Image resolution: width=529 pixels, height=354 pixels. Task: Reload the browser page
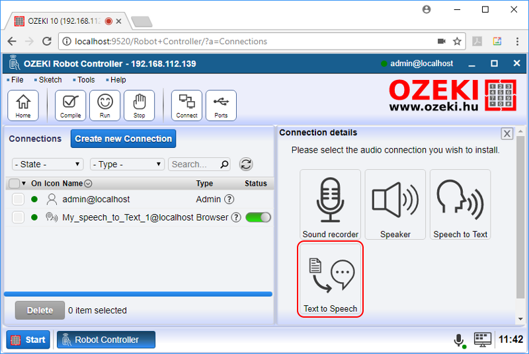coord(47,41)
